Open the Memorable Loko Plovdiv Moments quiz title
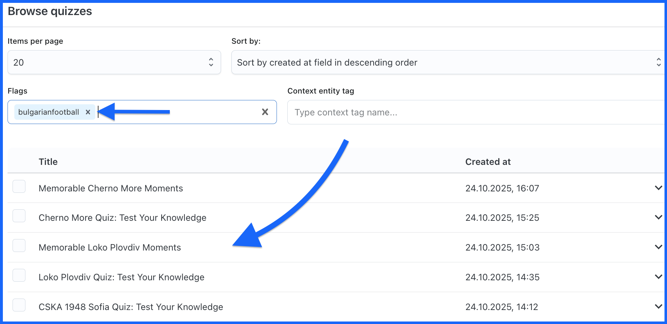Viewport: 667px width, 324px height. pos(110,248)
